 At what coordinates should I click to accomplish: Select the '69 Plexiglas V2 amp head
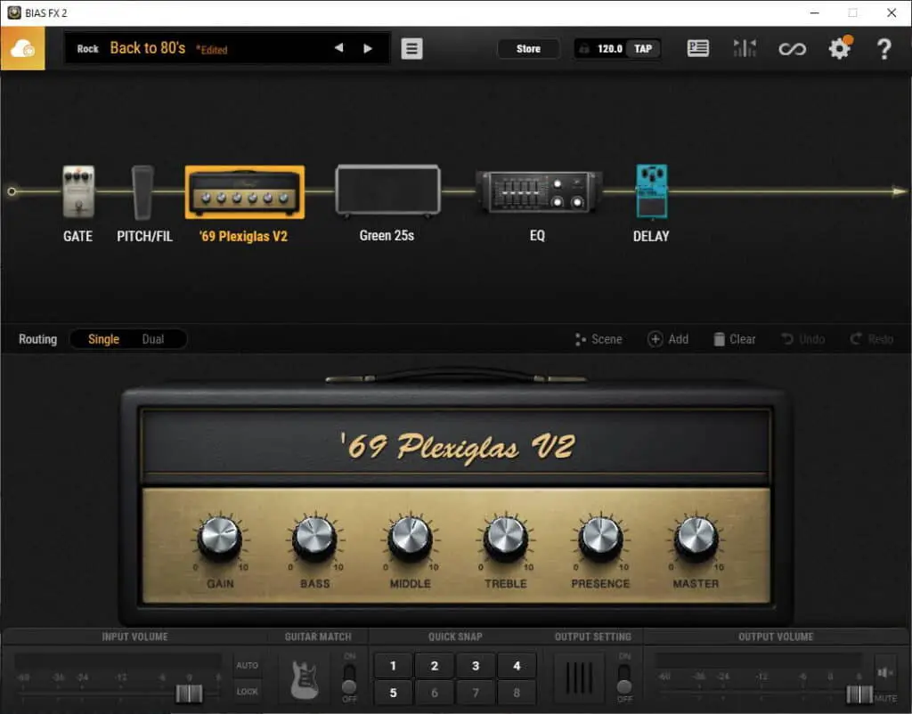[x=244, y=192]
